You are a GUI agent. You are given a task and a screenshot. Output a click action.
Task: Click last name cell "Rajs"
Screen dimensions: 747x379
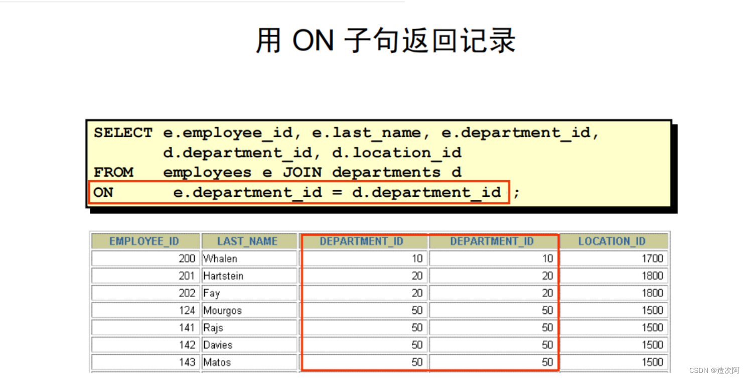pos(249,327)
